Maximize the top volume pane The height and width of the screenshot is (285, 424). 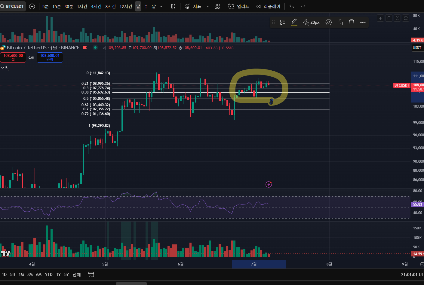pos(406,18)
